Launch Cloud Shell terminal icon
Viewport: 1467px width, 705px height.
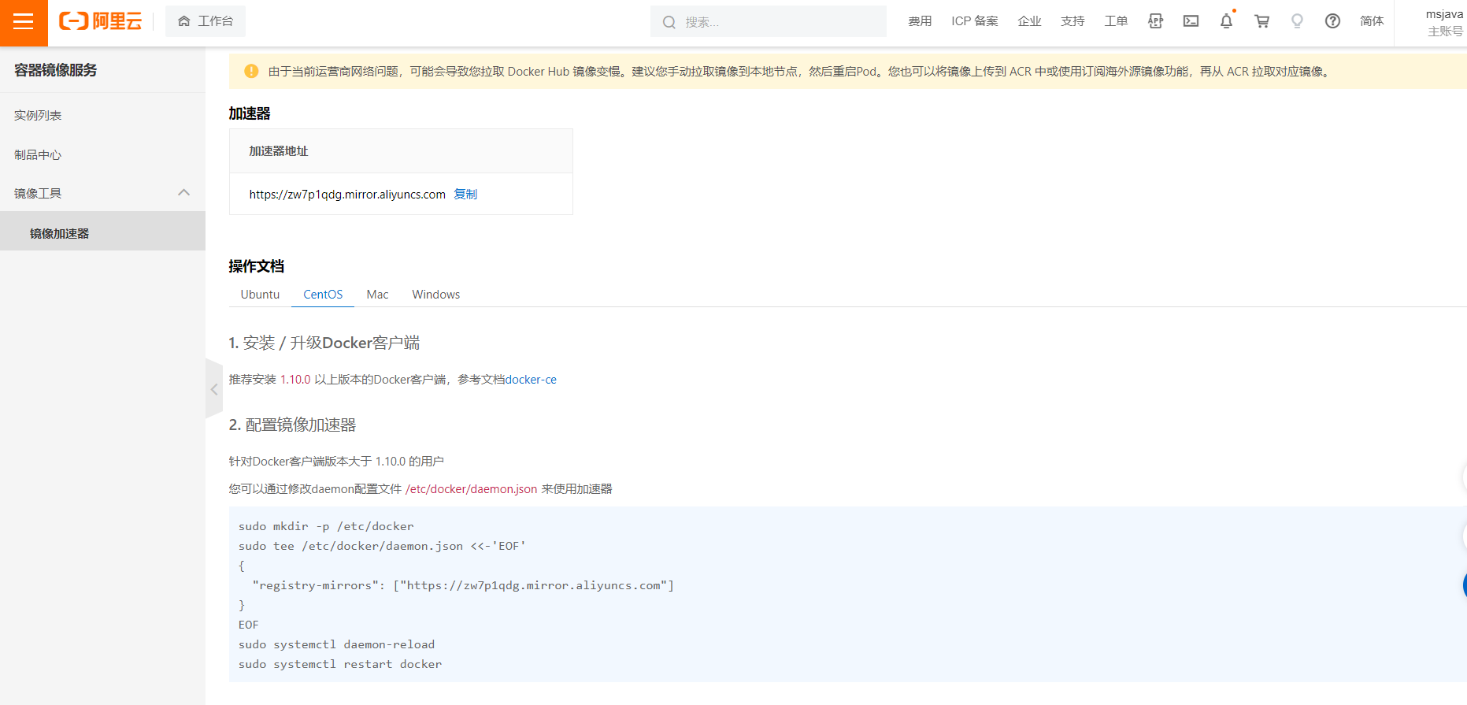1191,21
